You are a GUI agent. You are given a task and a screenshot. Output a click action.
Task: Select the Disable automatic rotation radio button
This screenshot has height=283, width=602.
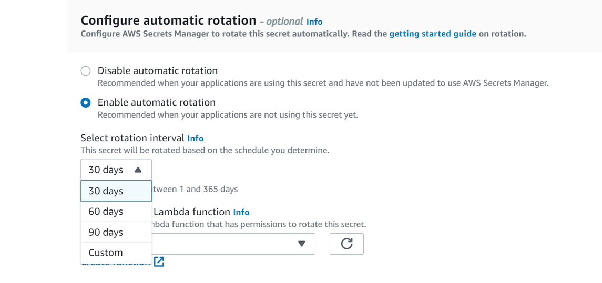point(86,71)
